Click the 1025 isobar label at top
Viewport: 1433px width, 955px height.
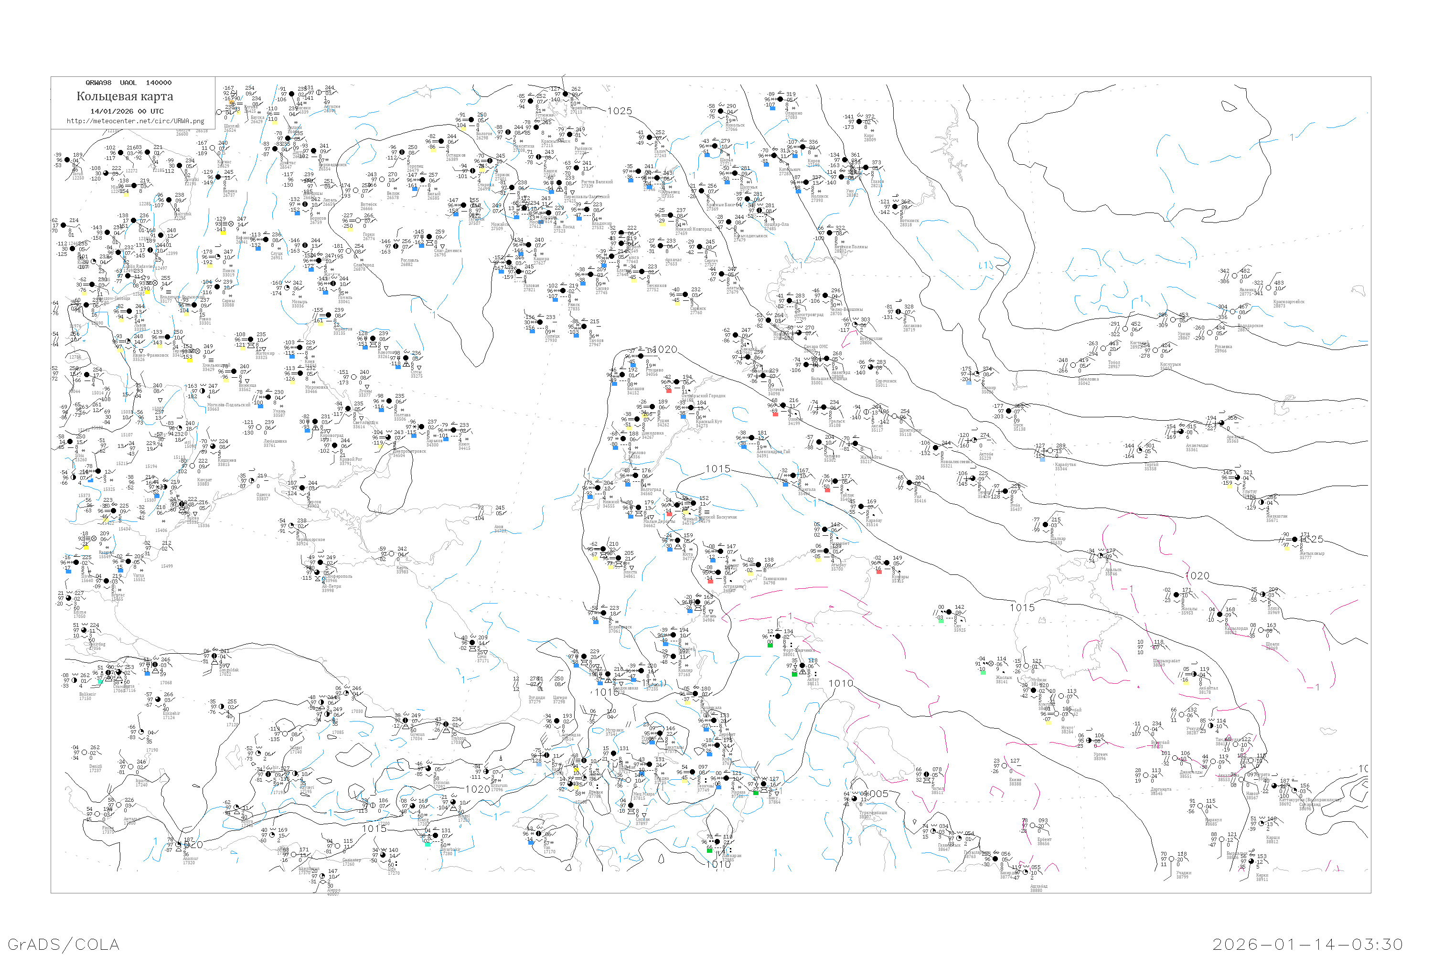[x=620, y=111]
